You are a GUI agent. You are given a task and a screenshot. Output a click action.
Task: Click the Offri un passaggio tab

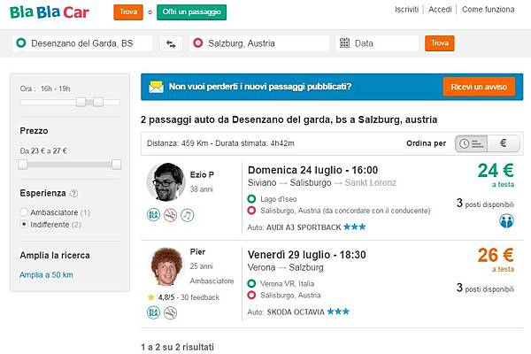[x=192, y=12]
